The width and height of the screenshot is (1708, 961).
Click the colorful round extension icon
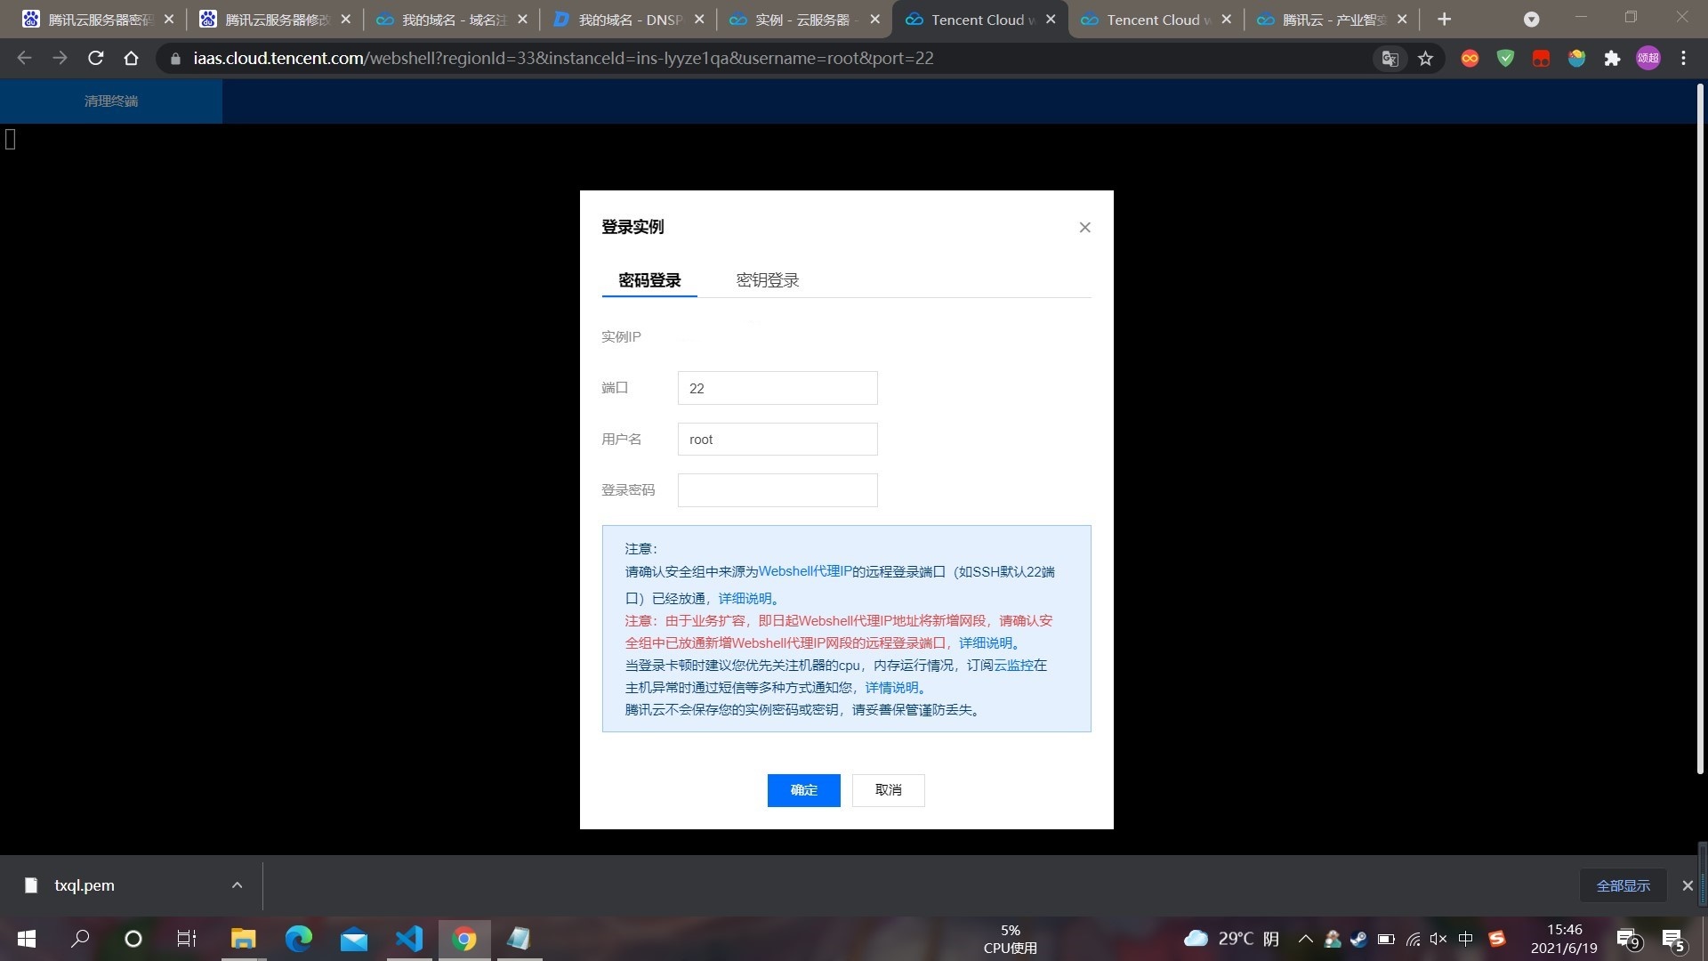click(x=1576, y=59)
